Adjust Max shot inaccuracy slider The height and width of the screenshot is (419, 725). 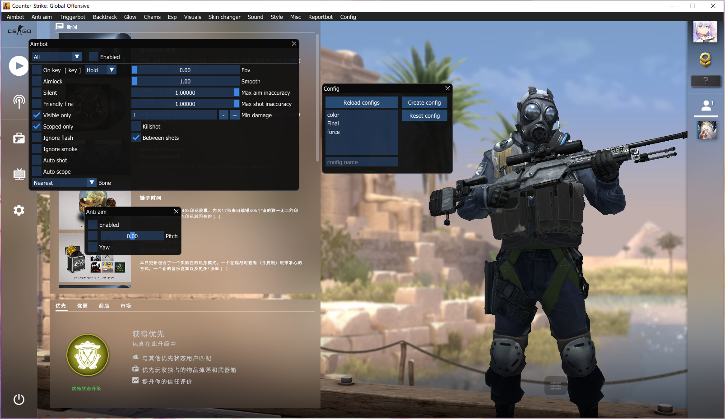click(x=186, y=104)
